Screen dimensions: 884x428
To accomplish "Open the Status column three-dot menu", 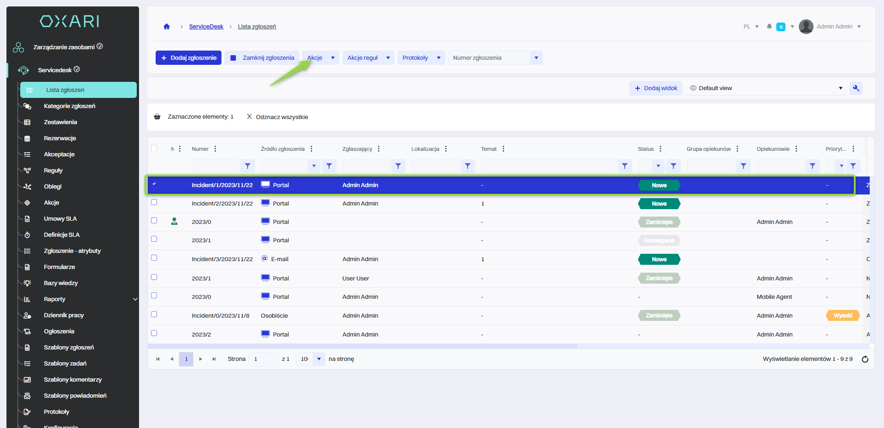I will (x=660, y=149).
